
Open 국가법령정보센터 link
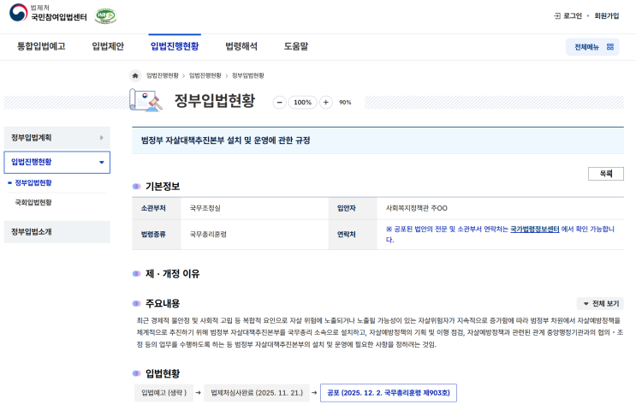pyautogui.click(x=535, y=229)
